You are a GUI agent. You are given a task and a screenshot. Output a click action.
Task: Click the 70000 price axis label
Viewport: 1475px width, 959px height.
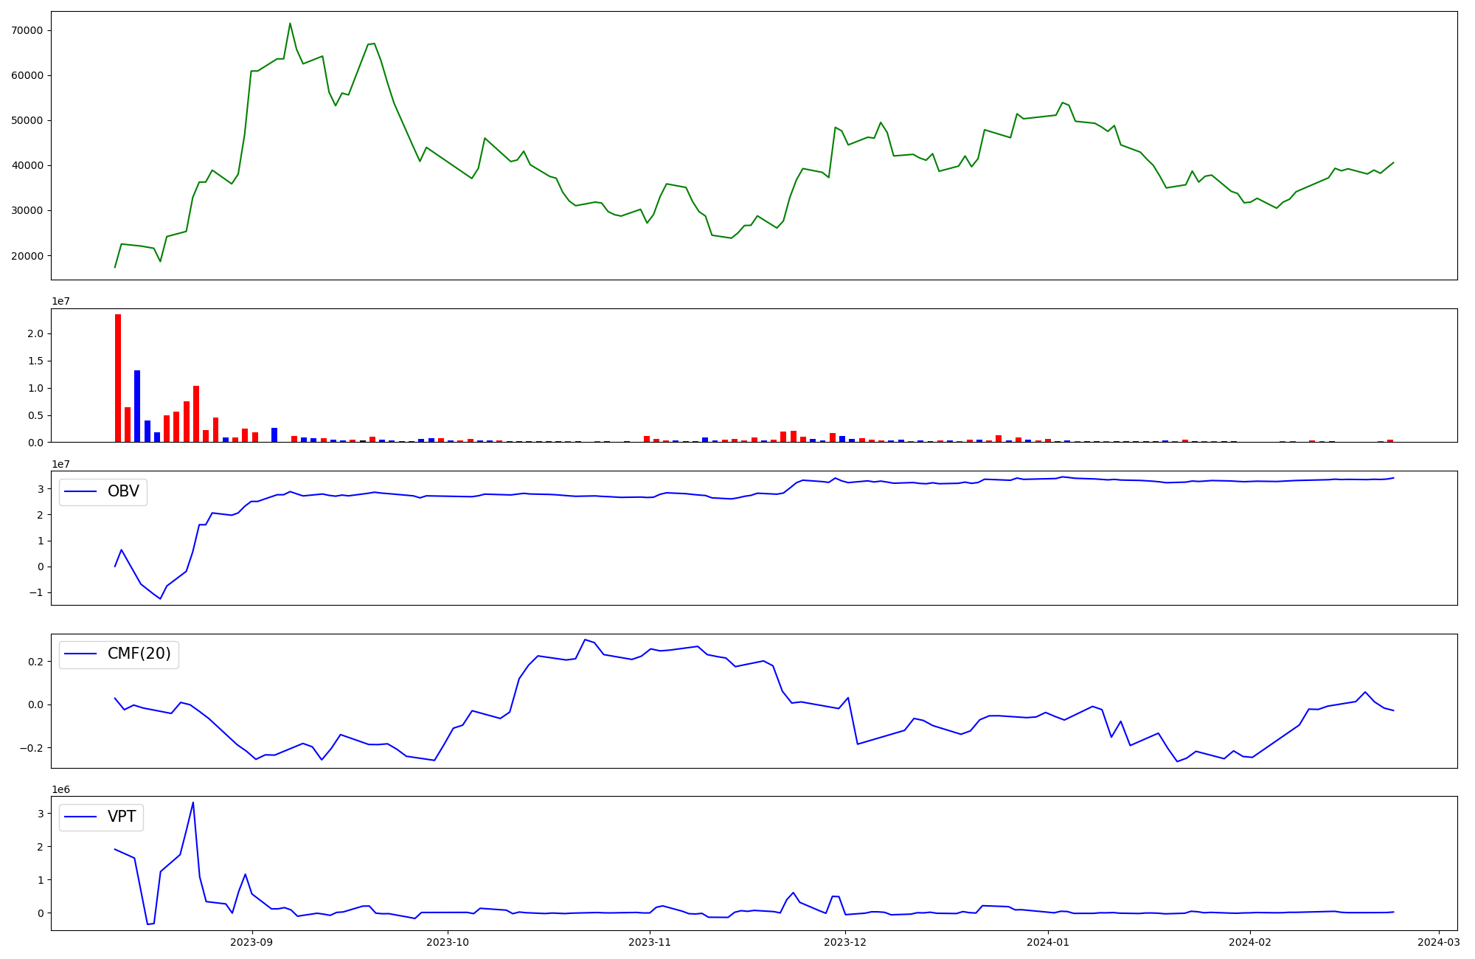point(27,30)
